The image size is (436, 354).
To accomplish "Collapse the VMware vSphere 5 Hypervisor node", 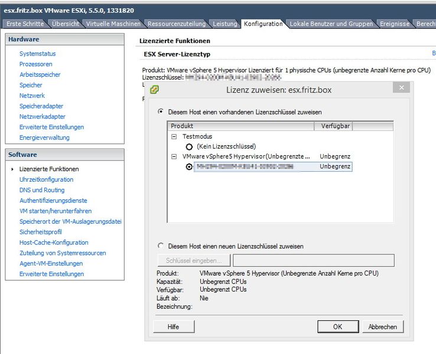I will [x=174, y=156].
